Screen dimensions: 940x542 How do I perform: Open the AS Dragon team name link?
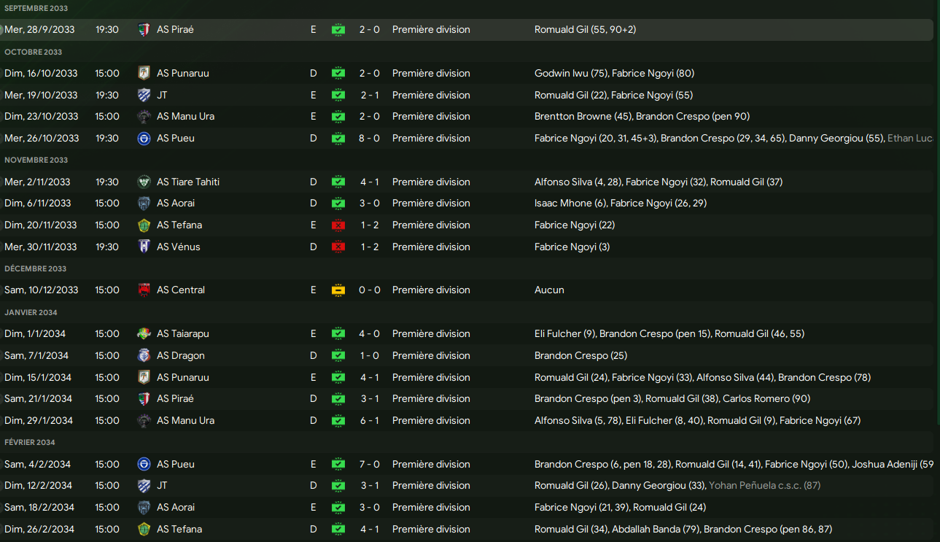180,355
